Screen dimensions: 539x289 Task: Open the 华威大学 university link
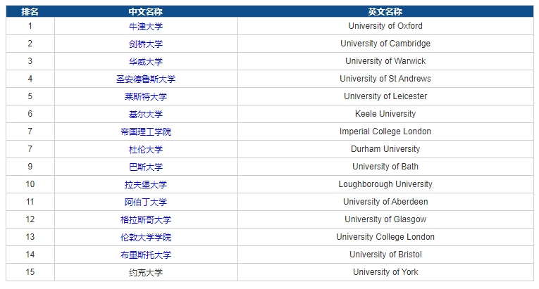(x=146, y=61)
